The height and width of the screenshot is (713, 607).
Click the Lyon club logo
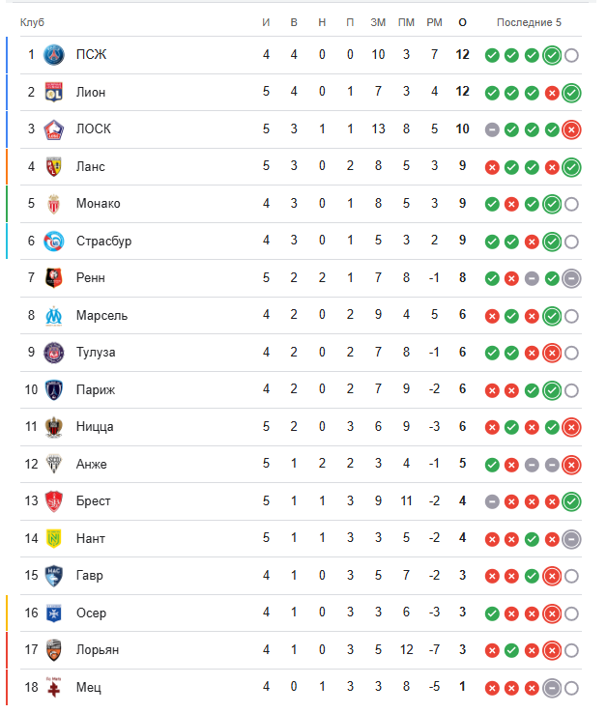point(54,92)
